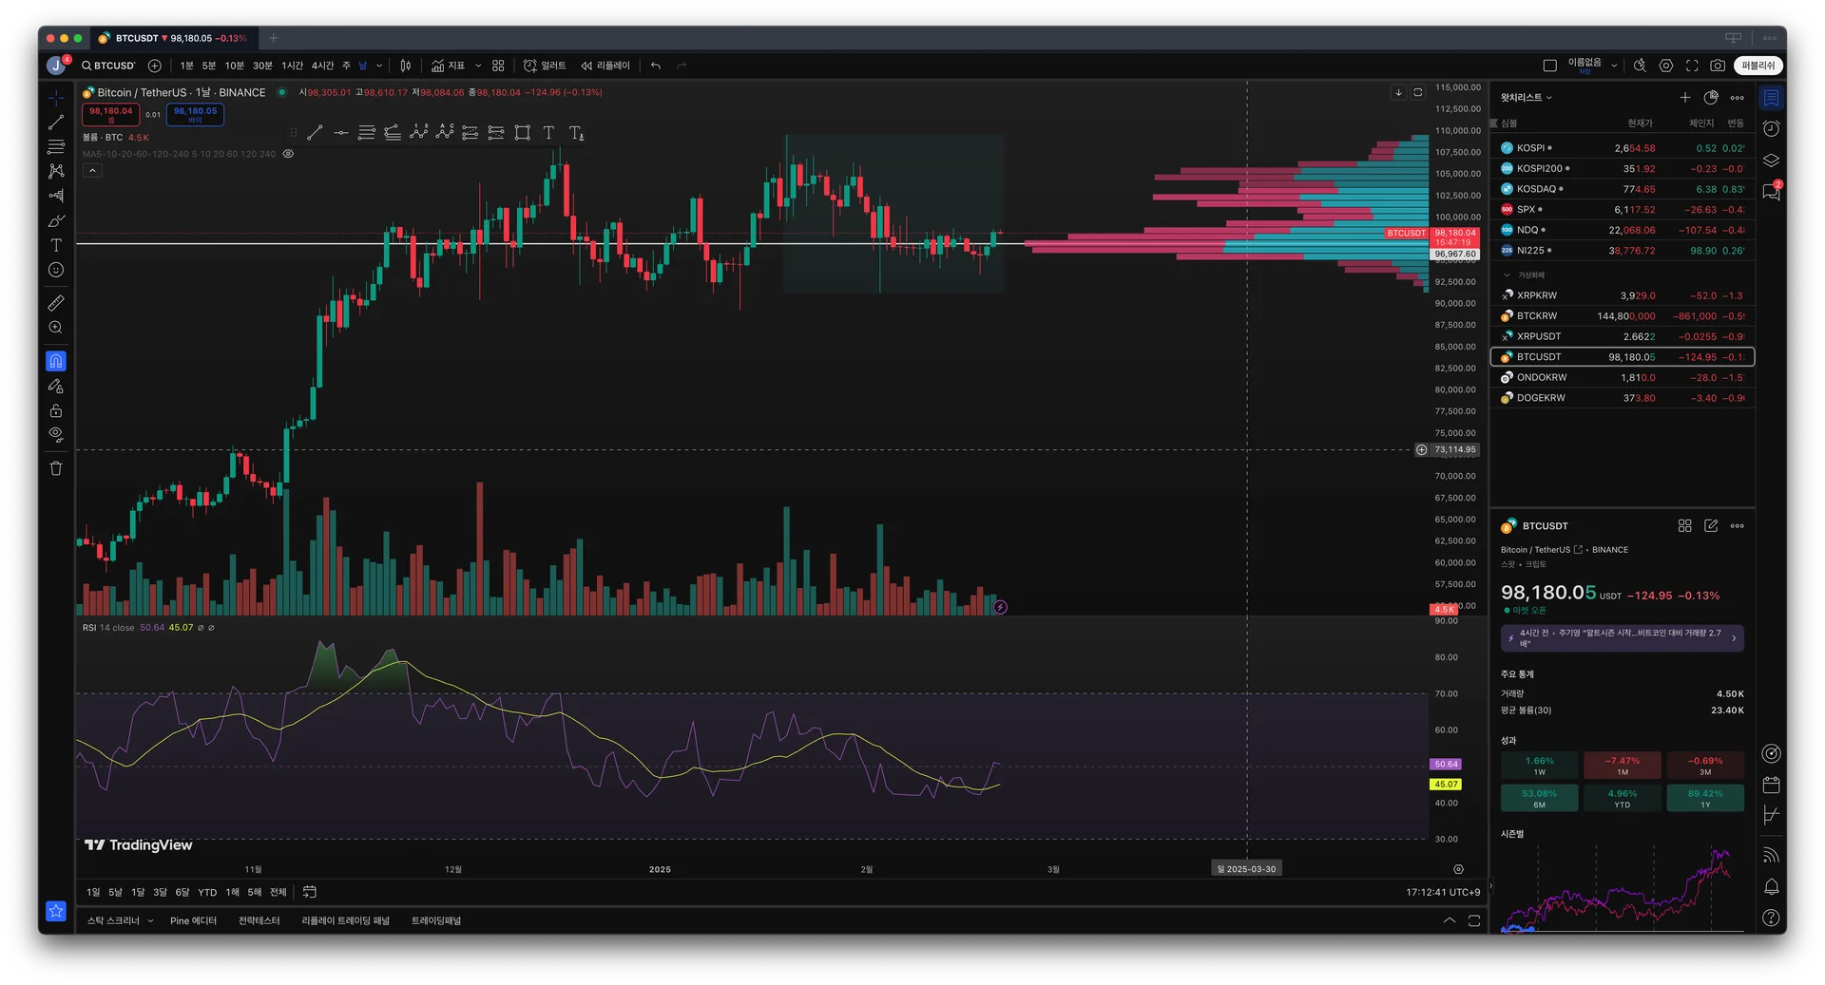This screenshot has width=1825, height=985.
Task: Select the weekly 주 timeframe
Action: coord(347,66)
